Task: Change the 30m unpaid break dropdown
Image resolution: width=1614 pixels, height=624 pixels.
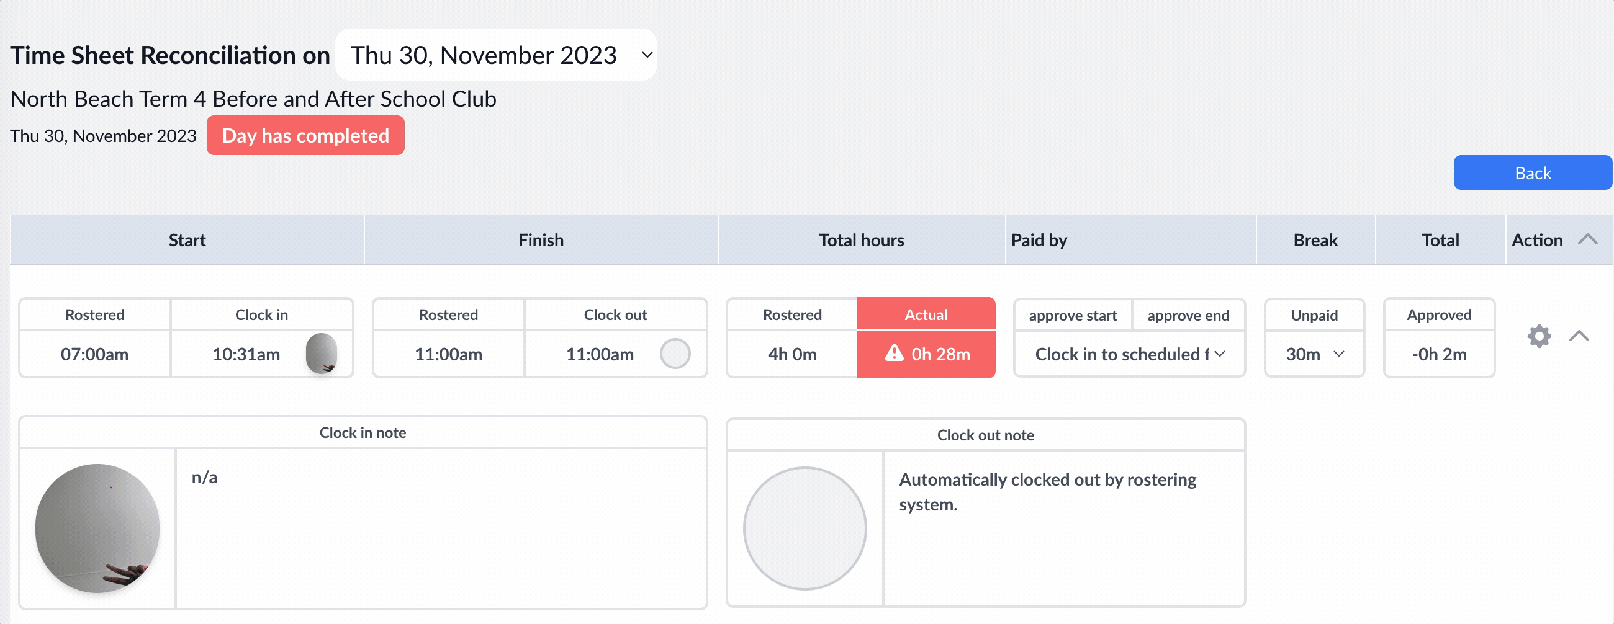Action: coord(1314,354)
